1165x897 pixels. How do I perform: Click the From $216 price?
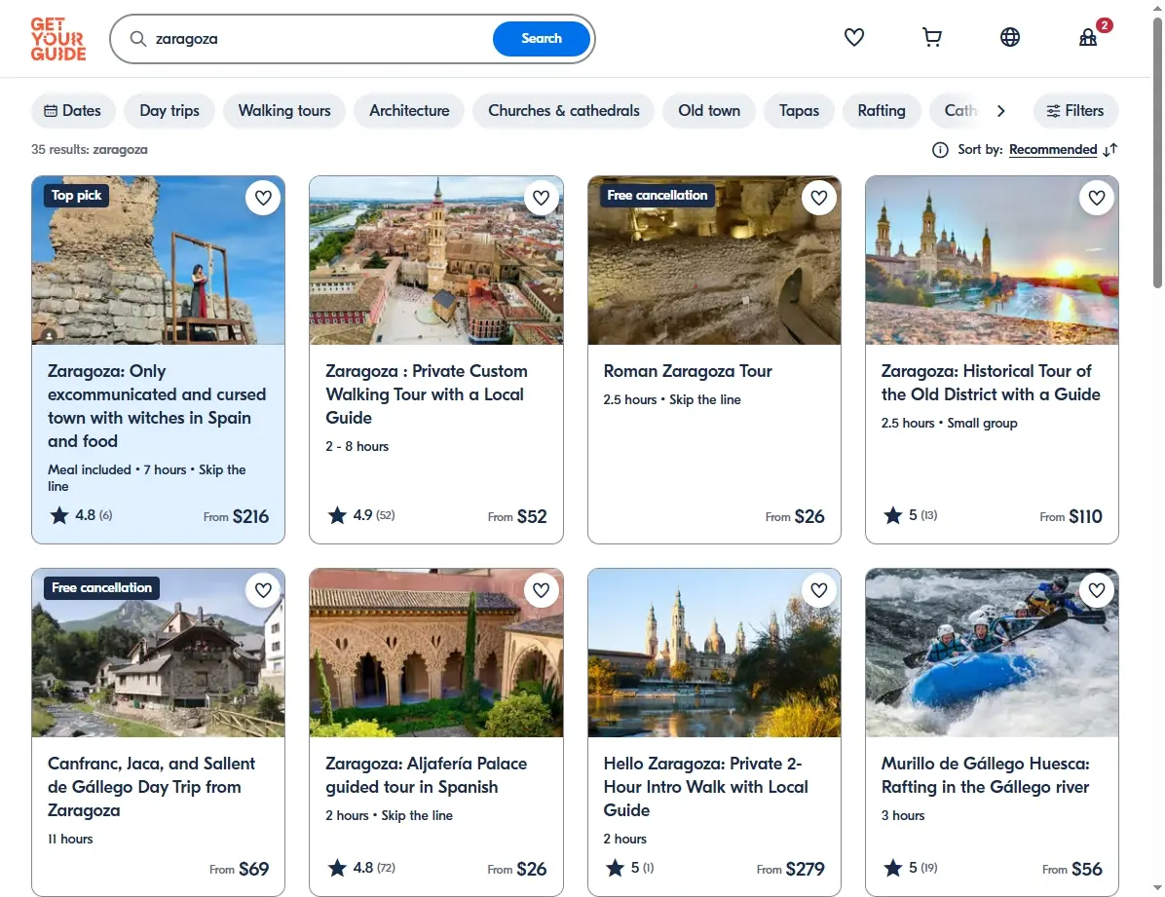[237, 516]
